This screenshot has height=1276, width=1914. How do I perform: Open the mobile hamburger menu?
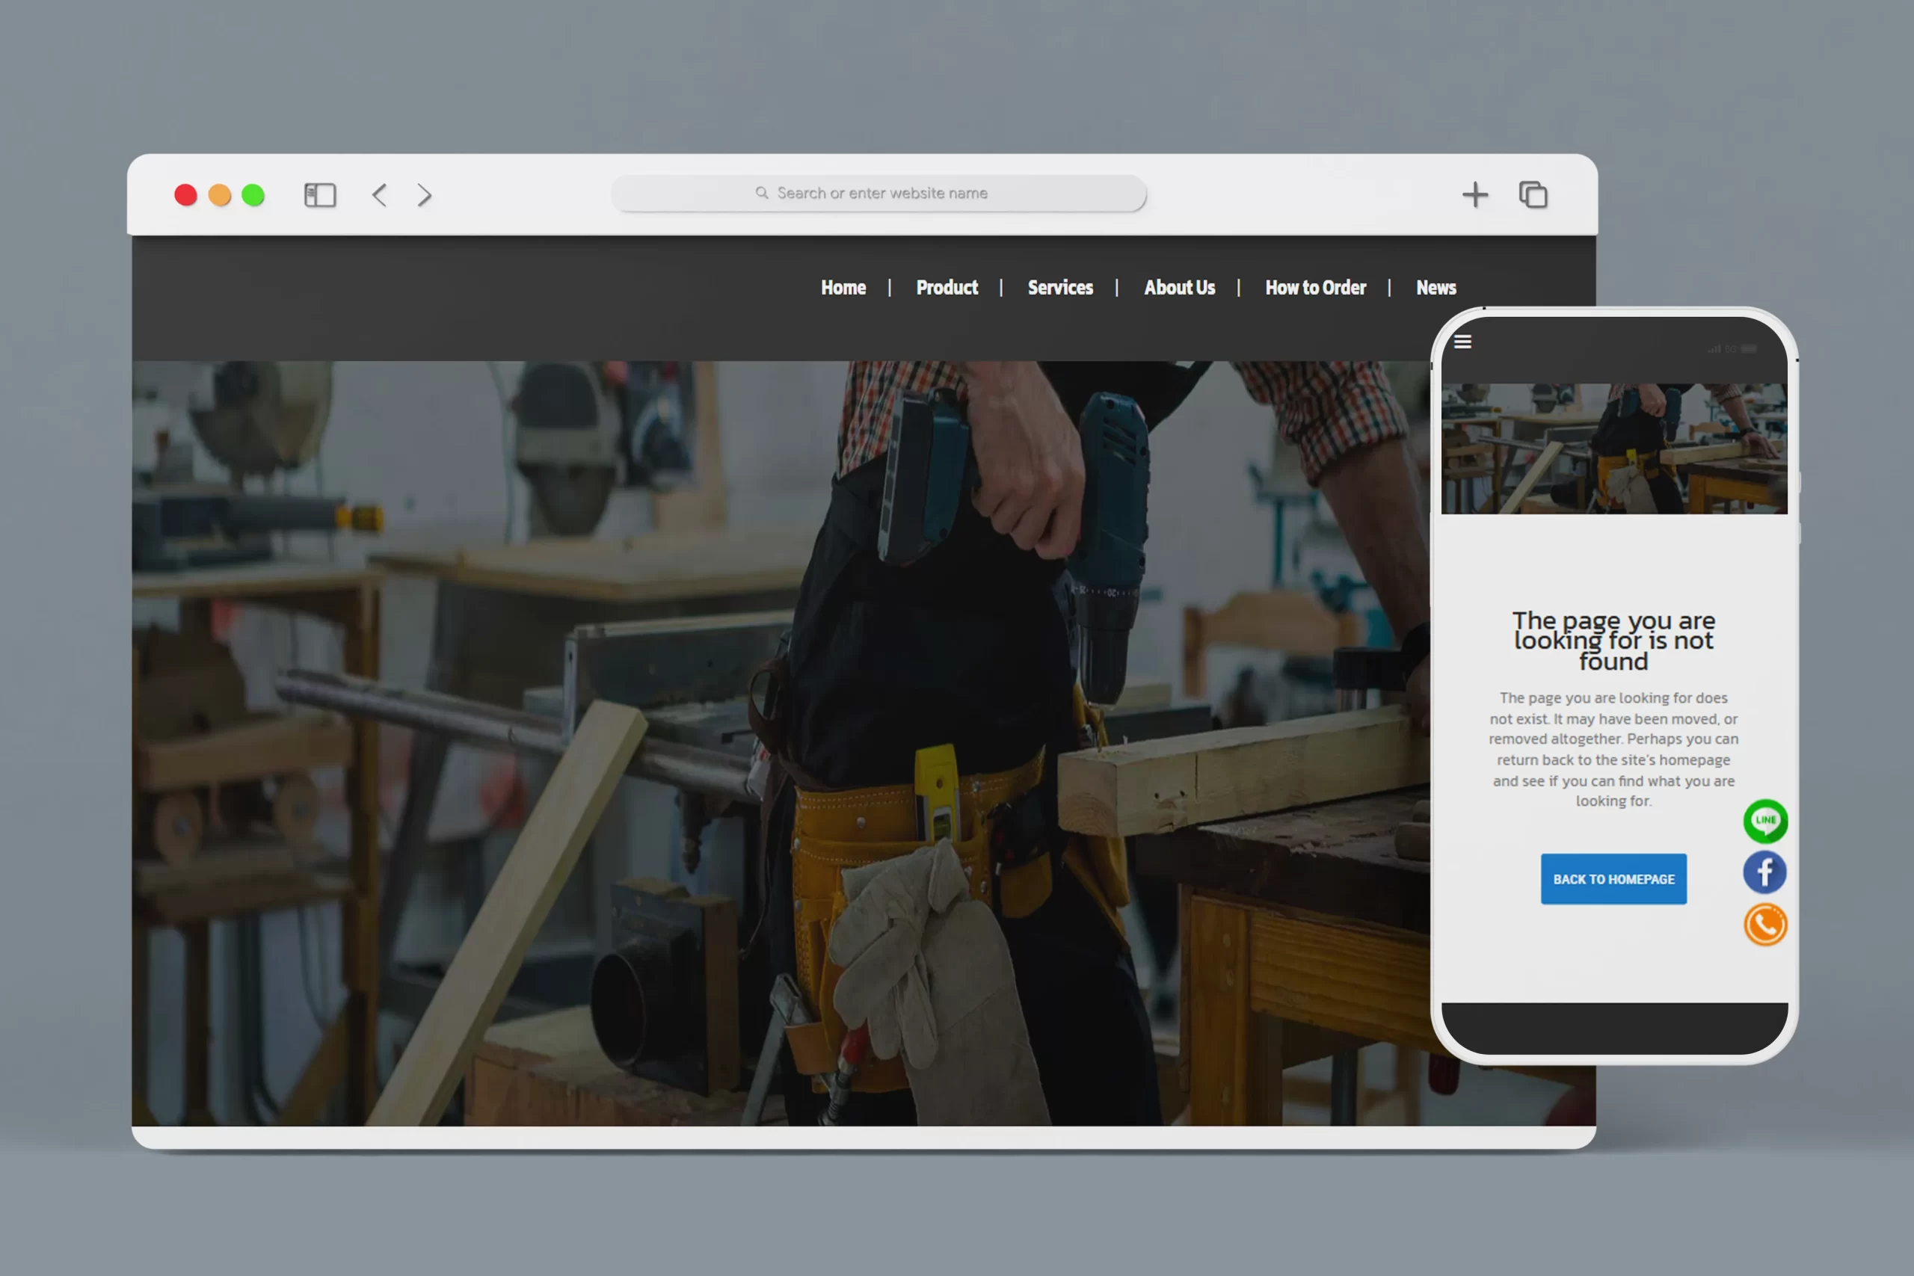1462,342
